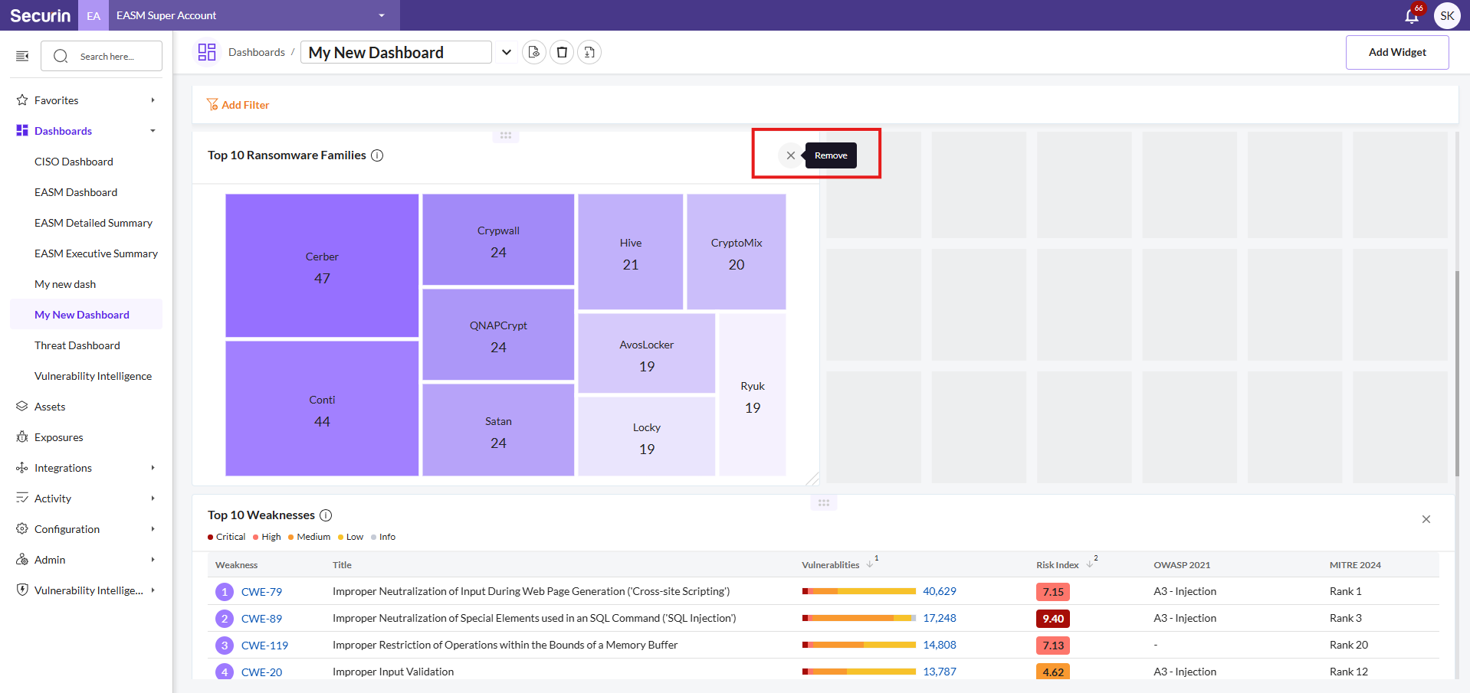
Task: Open EASM Executive Summary dashboard
Action: (x=96, y=253)
